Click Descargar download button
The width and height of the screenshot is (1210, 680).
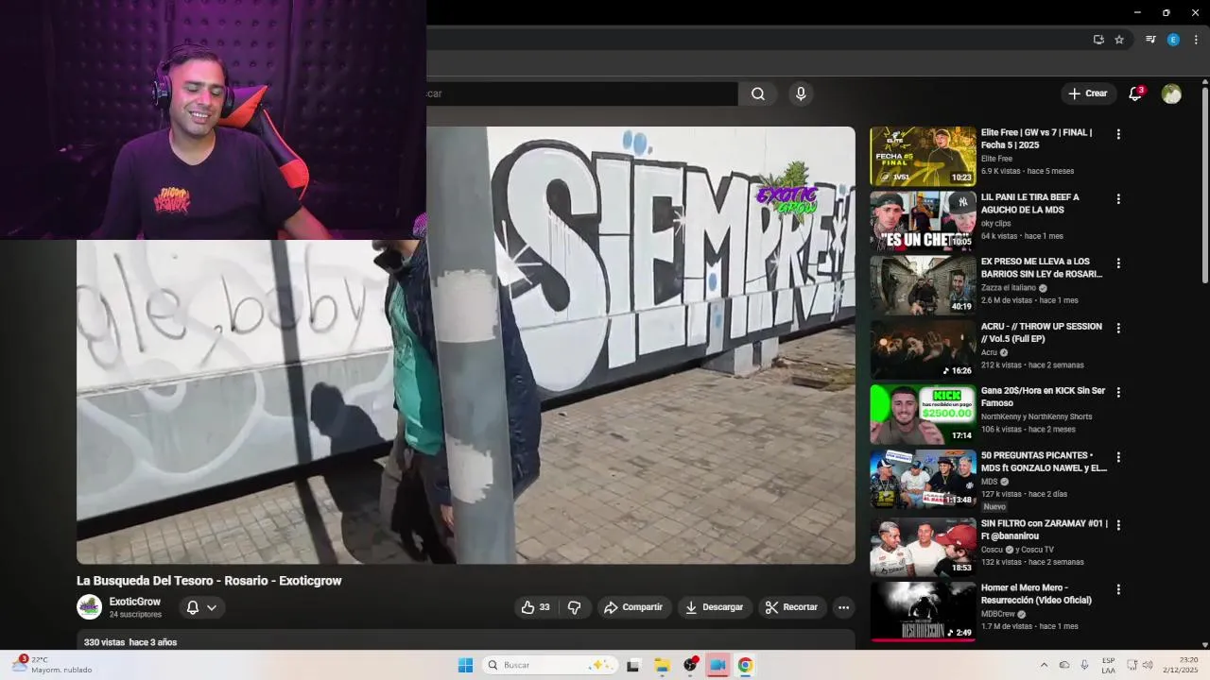[715, 607]
